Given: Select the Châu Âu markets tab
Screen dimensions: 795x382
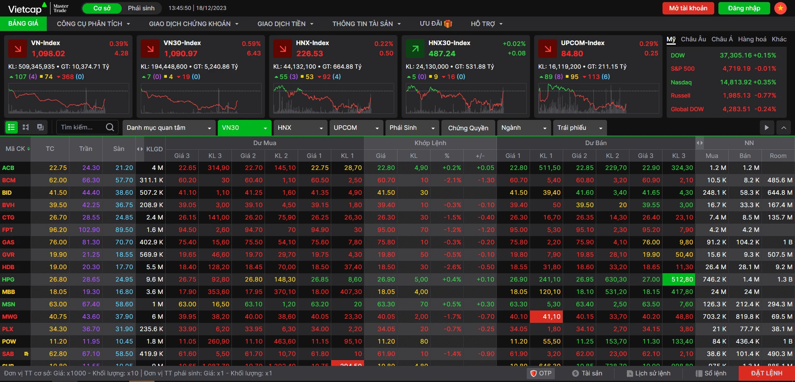Looking at the screenshot, I should (693, 39).
